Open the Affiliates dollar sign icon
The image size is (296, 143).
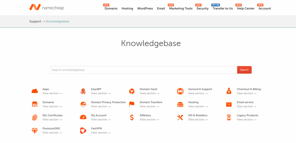[132, 117]
